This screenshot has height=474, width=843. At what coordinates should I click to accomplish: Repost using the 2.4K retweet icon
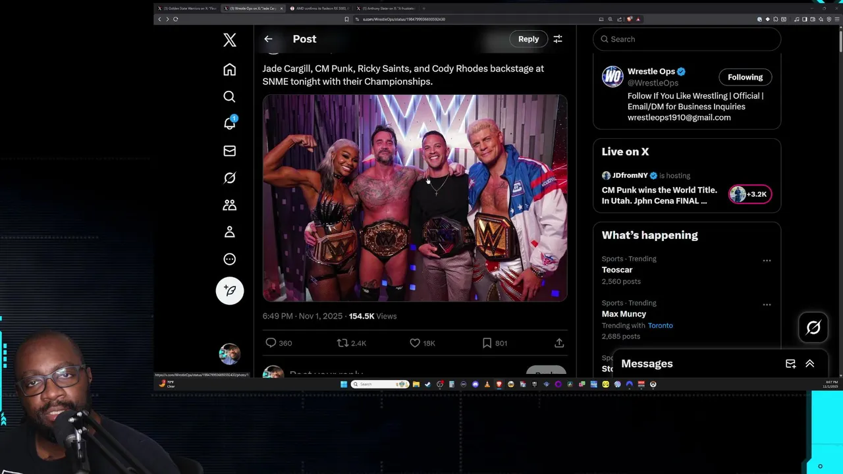click(342, 343)
